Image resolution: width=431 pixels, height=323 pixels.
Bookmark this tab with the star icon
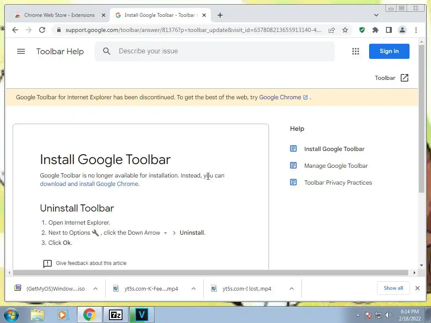[345, 30]
